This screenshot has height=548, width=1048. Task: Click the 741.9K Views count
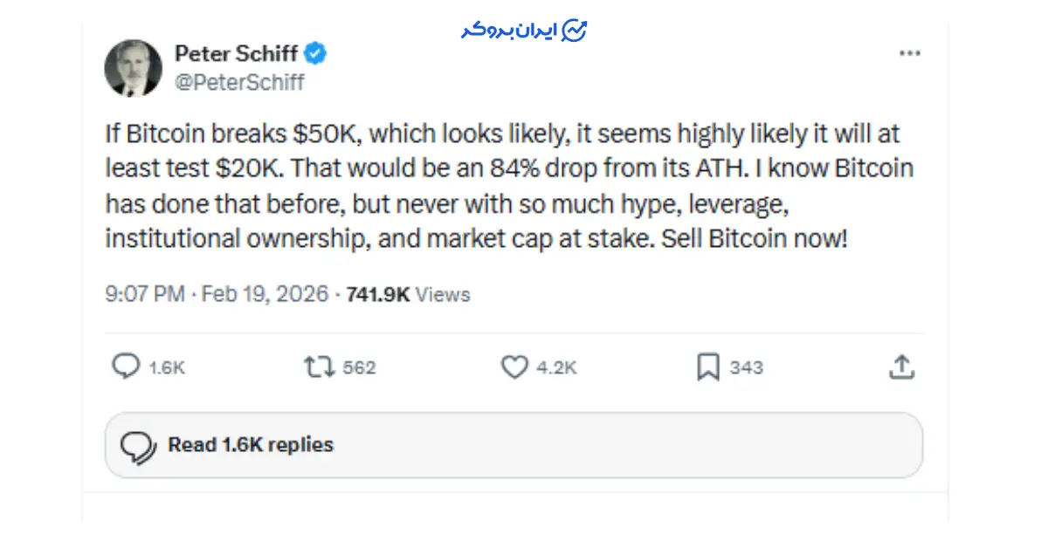[408, 294]
